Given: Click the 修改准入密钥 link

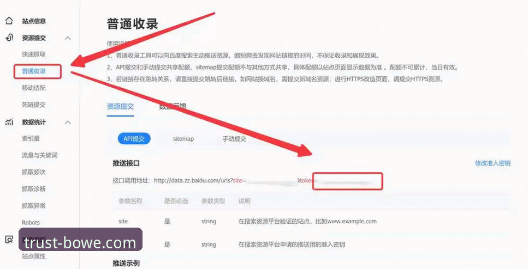Looking at the screenshot, I should [x=493, y=163].
